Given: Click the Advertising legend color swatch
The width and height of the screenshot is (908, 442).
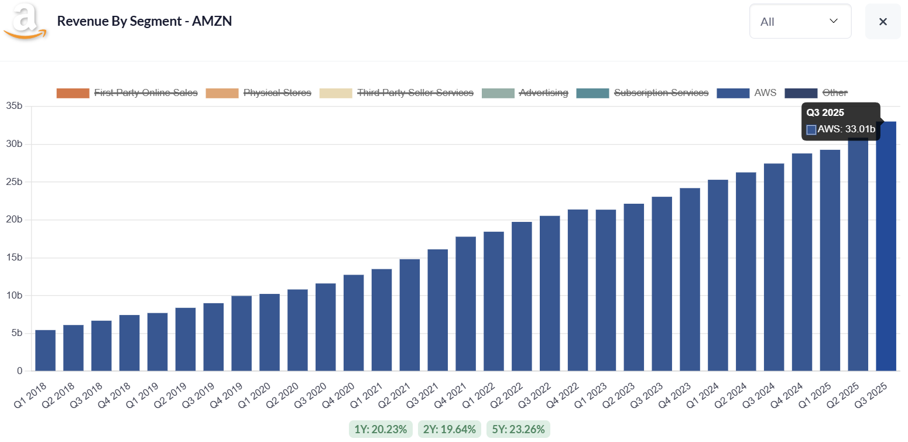Looking at the screenshot, I should [x=498, y=93].
